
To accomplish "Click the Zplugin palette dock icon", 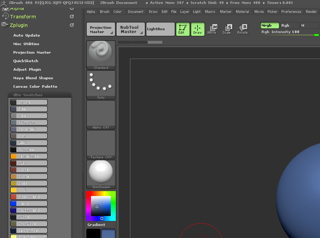I will (x=72, y=25).
